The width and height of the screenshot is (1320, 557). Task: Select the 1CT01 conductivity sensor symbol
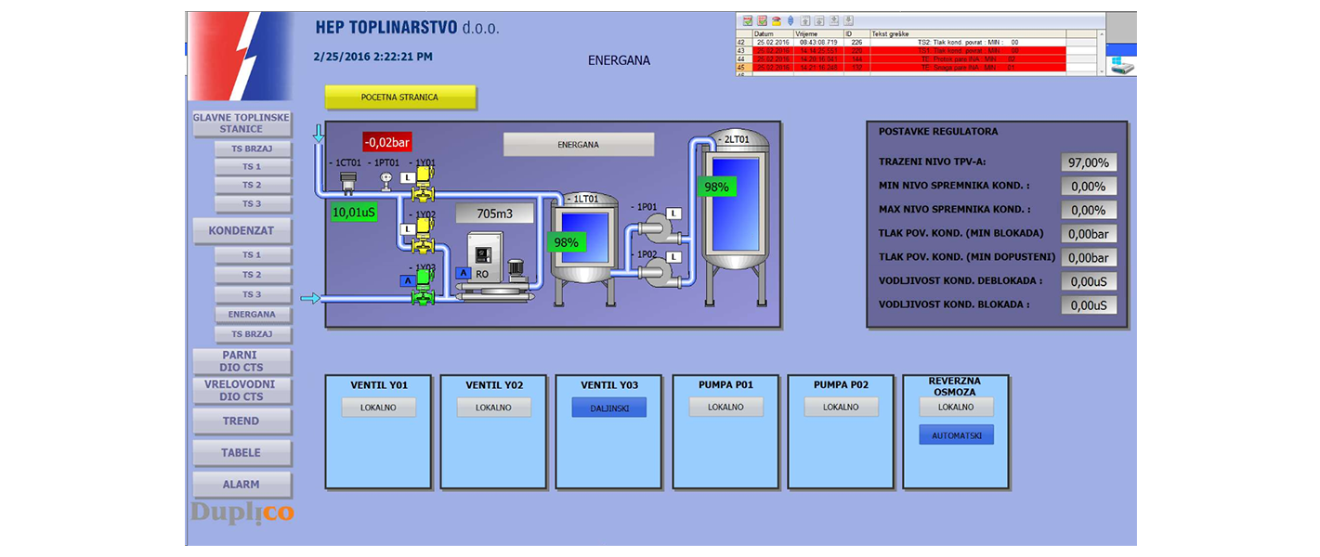click(x=348, y=183)
